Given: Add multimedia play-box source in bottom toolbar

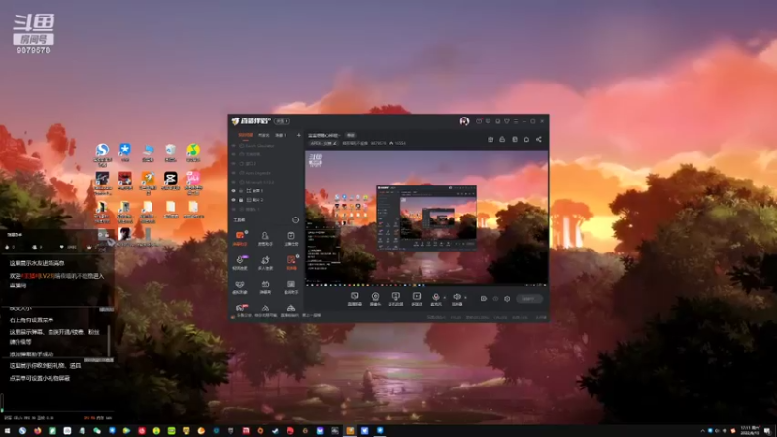Looking at the screenshot, I should click(417, 297).
